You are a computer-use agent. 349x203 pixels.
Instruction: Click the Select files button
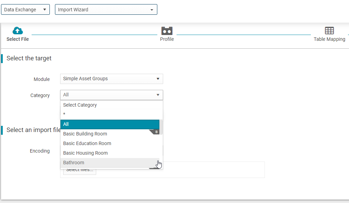point(80,170)
